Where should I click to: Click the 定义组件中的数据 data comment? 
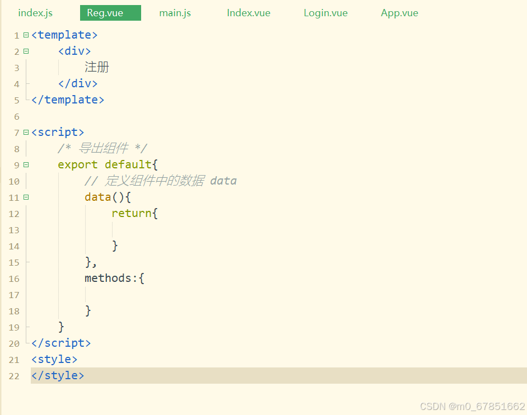[161, 181]
